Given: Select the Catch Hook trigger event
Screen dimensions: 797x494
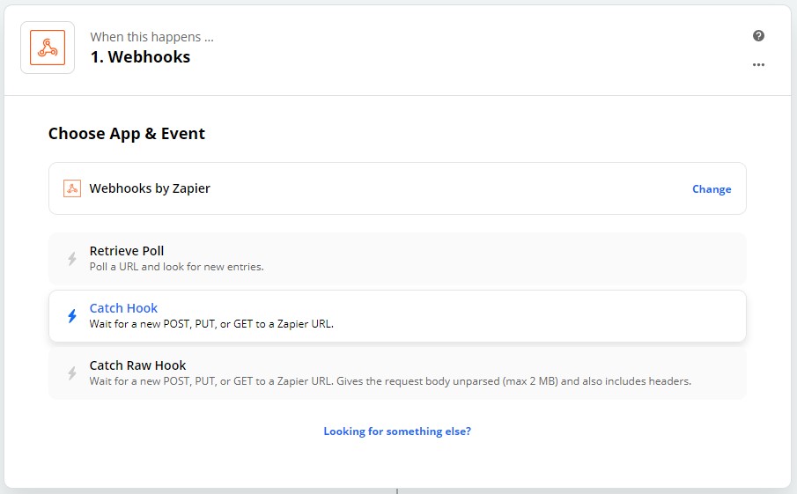Looking at the screenshot, I should [x=397, y=316].
